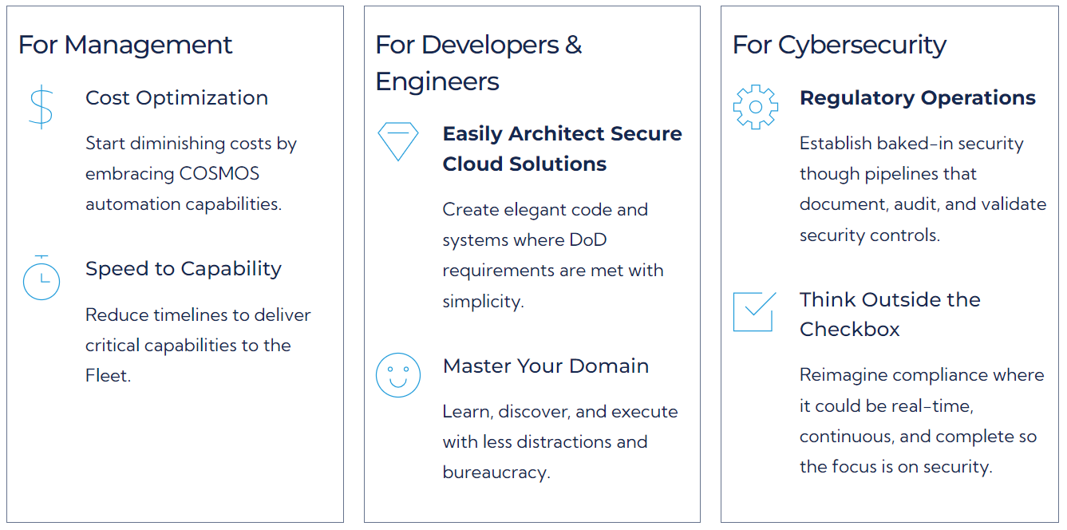Click the diamond icon beside Easily Architect Secure Cloud Solutions
Image resolution: width=1067 pixels, height=530 pixels.
pyautogui.click(x=398, y=142)
